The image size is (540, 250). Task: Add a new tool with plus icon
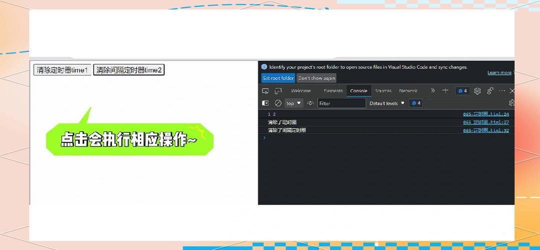coord(445,90)
